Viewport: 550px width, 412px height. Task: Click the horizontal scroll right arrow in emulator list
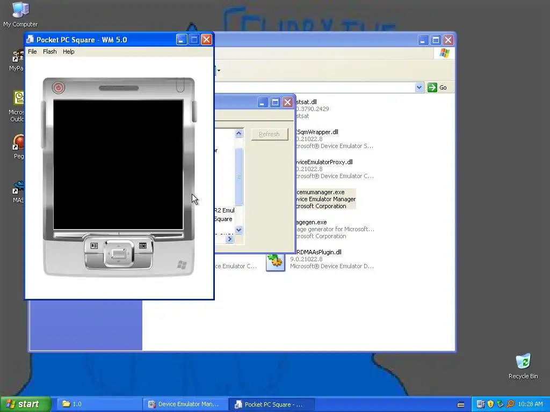229,239
